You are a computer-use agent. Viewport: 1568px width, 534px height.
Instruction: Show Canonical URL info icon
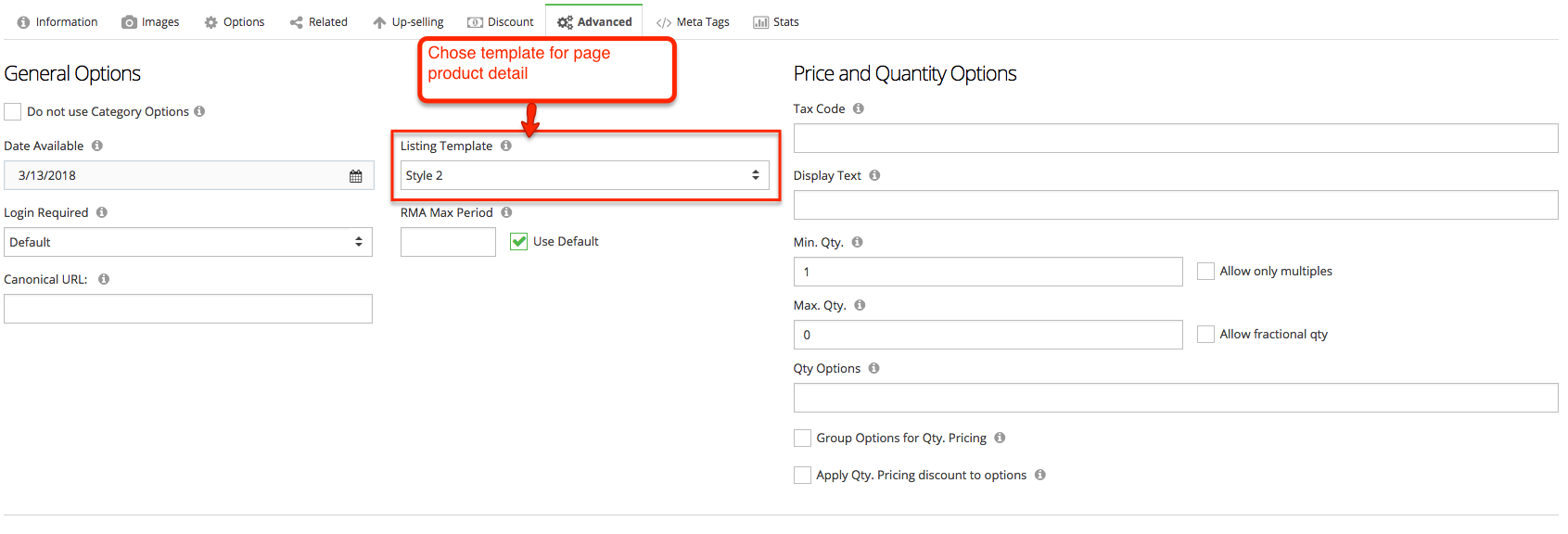click(104, 279)
